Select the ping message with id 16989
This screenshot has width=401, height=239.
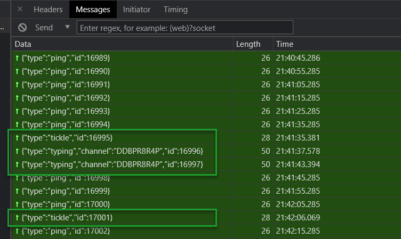click(206, 57)
